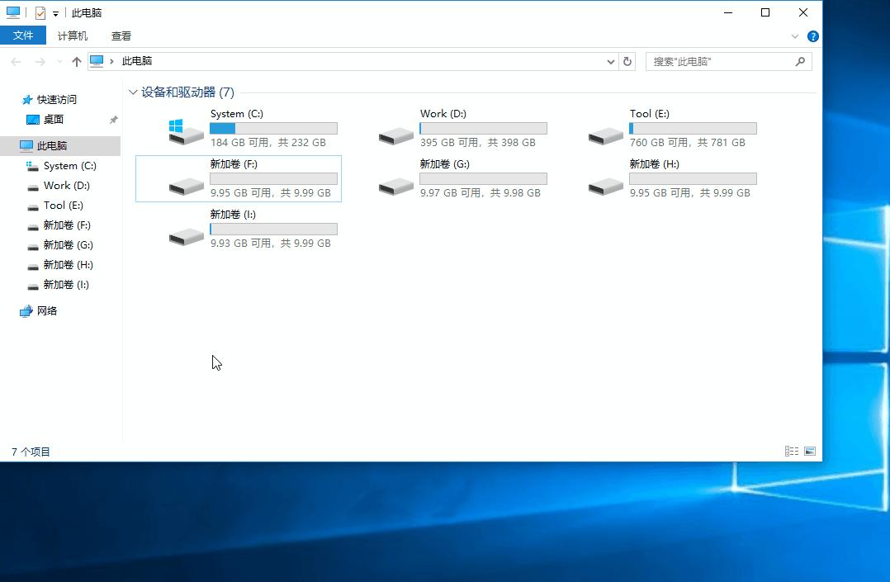The height and width of the screenshot is (582, 890).
Task: Select 网络 in the navigation pane
Action: coord(46,310)
